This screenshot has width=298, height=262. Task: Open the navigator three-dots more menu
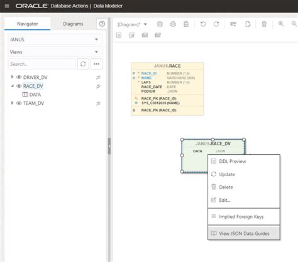(x=96, y=64)
